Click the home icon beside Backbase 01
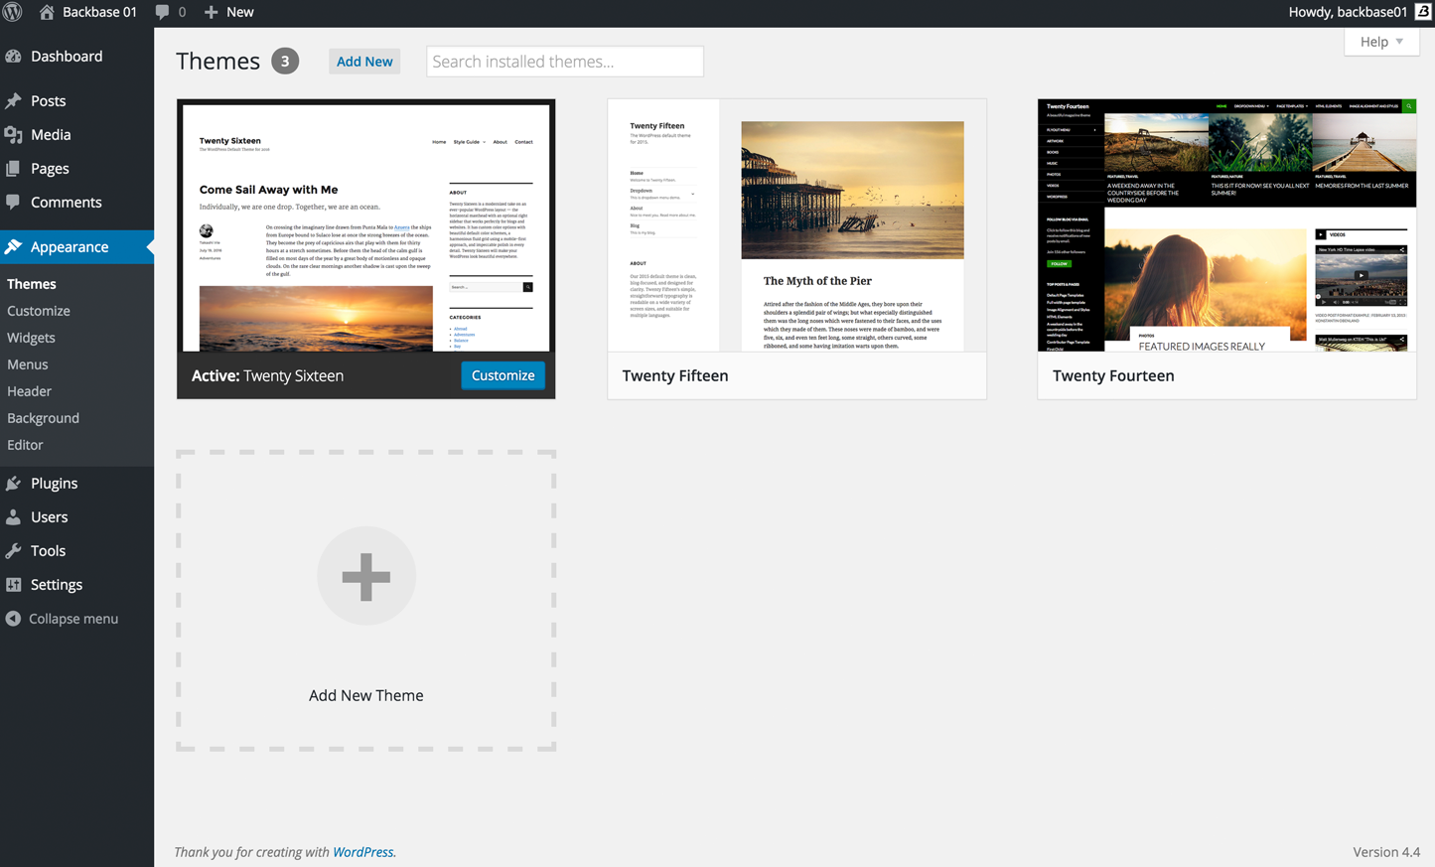The image size is (1435, 867). [47, 12]
